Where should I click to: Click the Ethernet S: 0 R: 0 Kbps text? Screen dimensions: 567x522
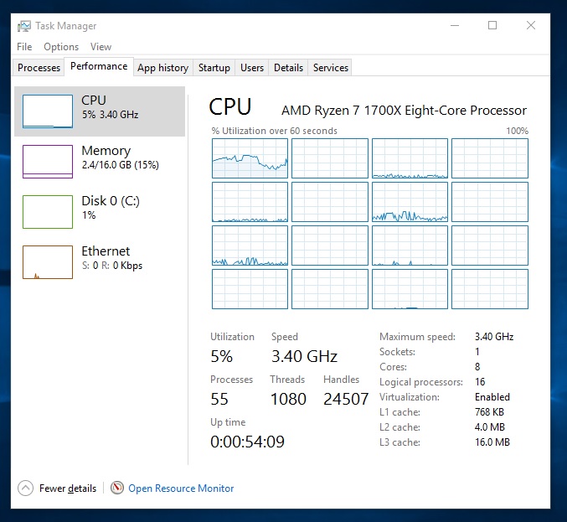(111, 258)
